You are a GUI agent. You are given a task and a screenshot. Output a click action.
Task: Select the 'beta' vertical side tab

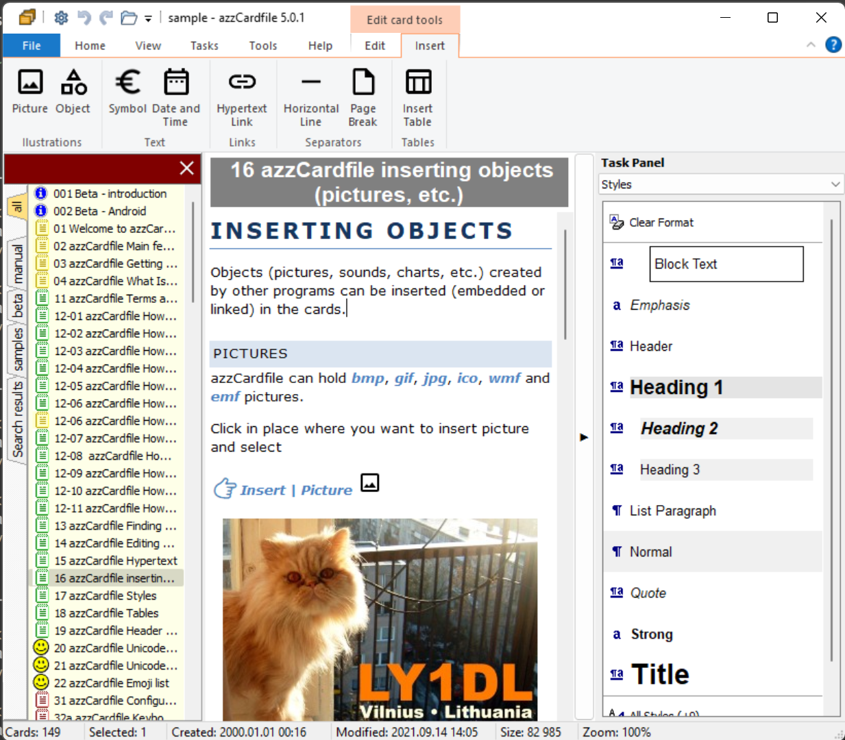17,306
